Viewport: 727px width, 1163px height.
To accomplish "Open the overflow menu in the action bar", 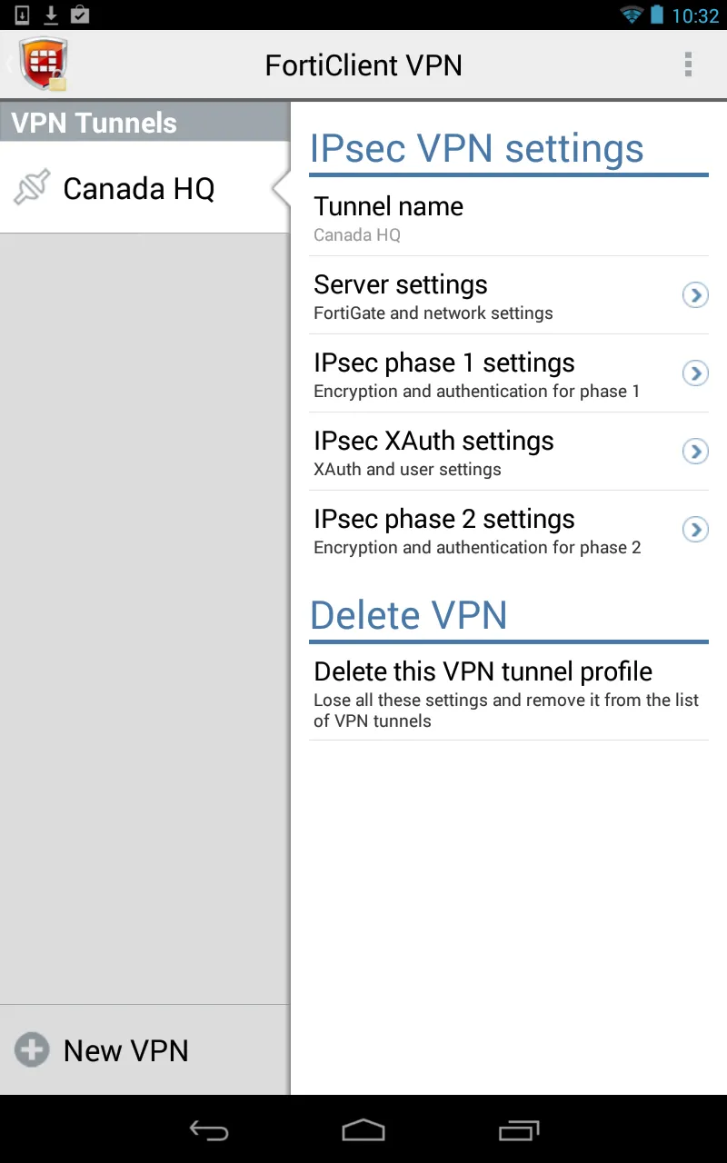I will 688,64.
